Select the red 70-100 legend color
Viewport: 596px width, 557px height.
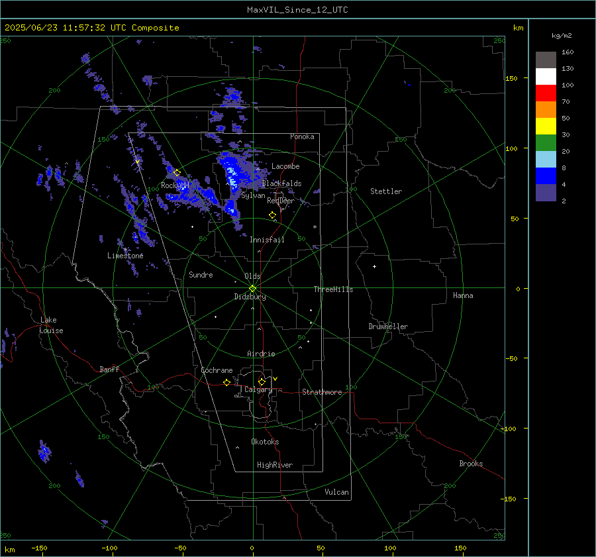point(546,93)
